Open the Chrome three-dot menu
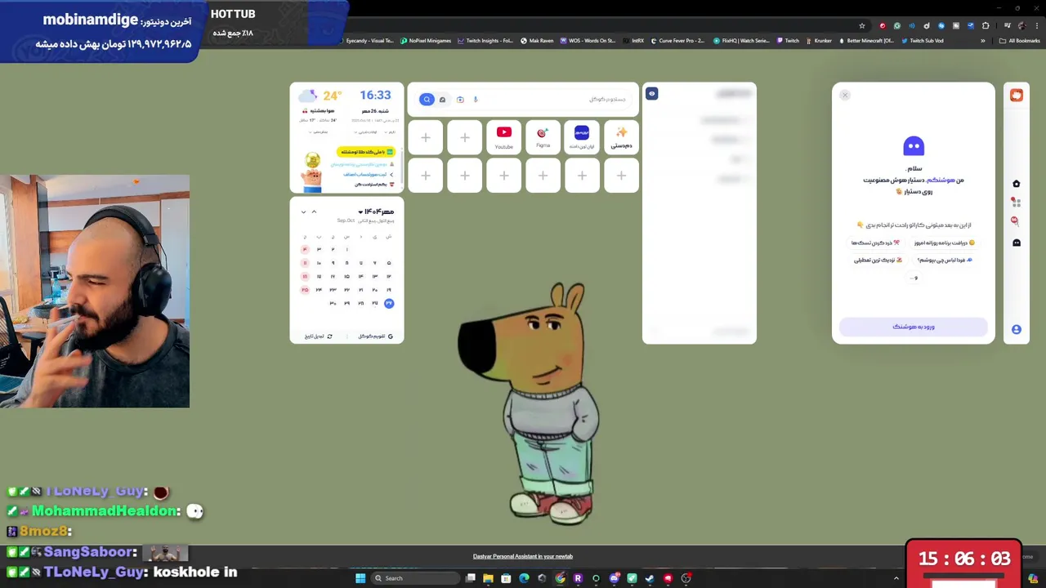Screen dimensions: 1046x588 pos(1035,26)
